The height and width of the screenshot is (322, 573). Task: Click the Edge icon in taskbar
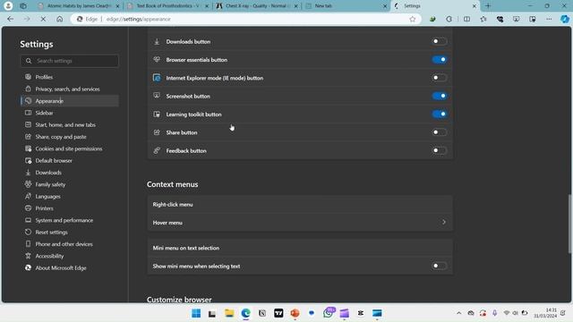pos(245,313)
